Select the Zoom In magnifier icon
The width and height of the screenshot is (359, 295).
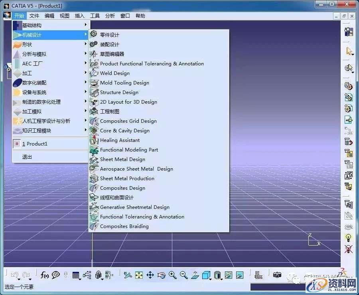pyautogui.click(x=173, y=275)
